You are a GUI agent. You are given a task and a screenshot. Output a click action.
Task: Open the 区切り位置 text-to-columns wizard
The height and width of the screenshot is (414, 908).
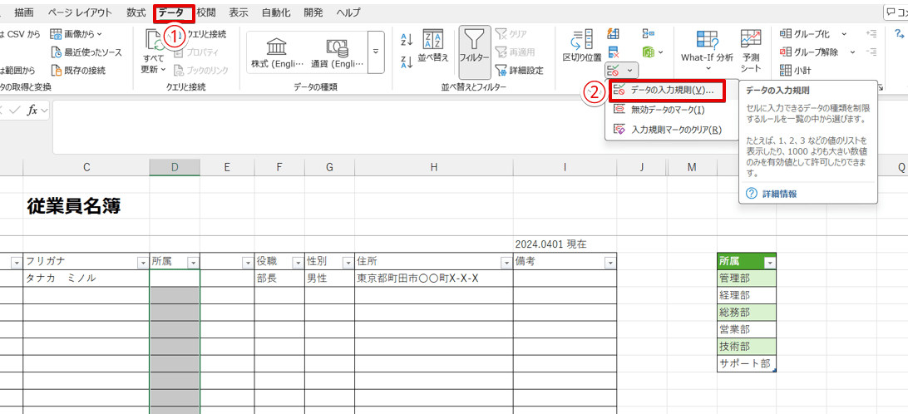[582, 47]
